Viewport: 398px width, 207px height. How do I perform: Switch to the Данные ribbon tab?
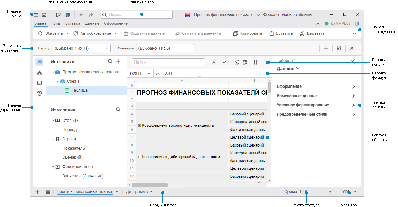pyautogui.click(x=92, y=23)
